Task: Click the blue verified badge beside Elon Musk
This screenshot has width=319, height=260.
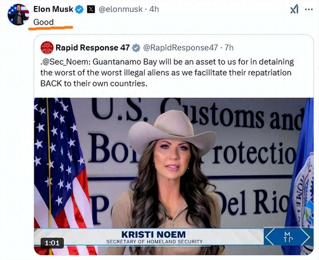Action: point(79,9)
